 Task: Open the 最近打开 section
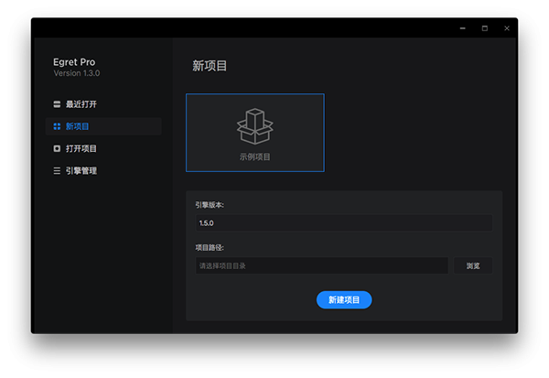point(81,104)
